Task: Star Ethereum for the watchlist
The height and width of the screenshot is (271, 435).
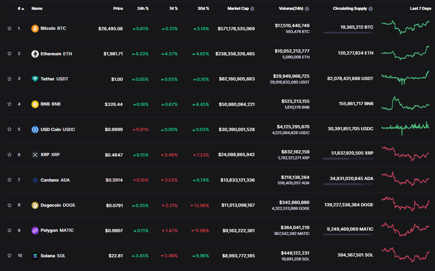Action: click(9, 54)
